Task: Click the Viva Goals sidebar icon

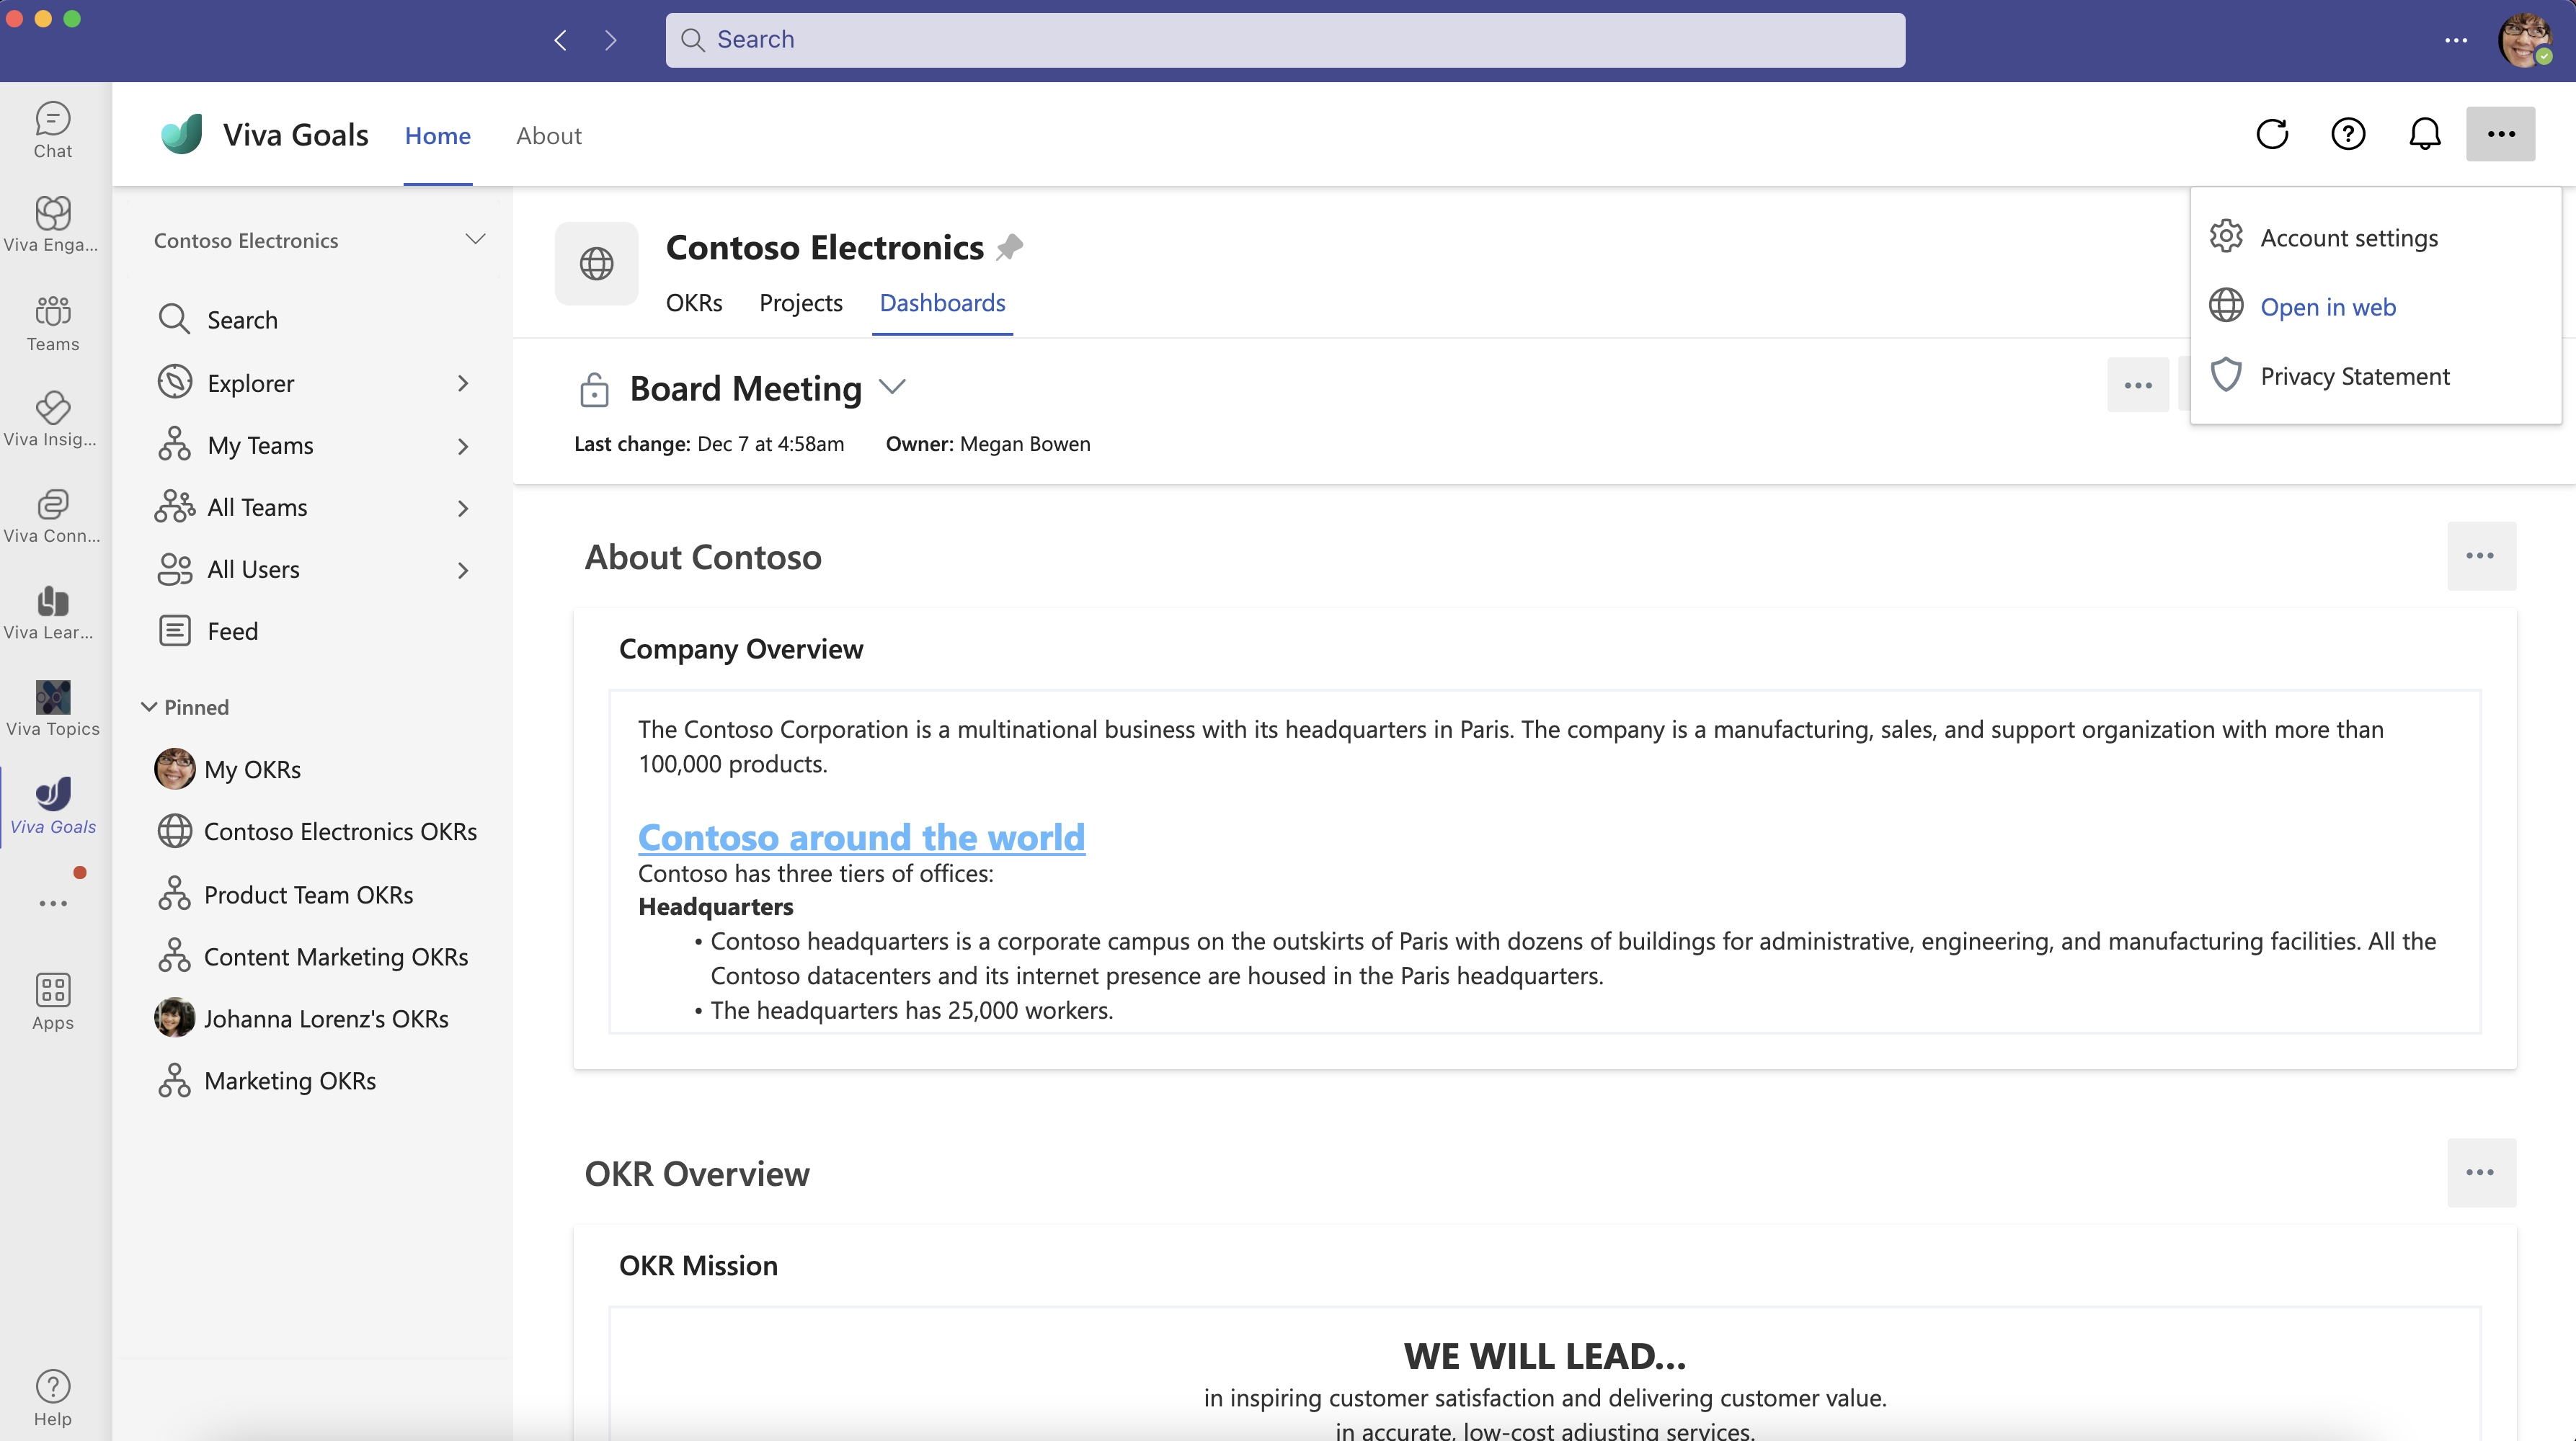Action: (x=53, y=795)
